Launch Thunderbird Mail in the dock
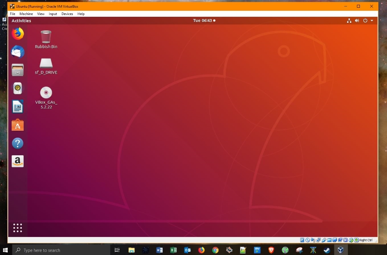The image size is (387, 255). (x=18, y=52)
